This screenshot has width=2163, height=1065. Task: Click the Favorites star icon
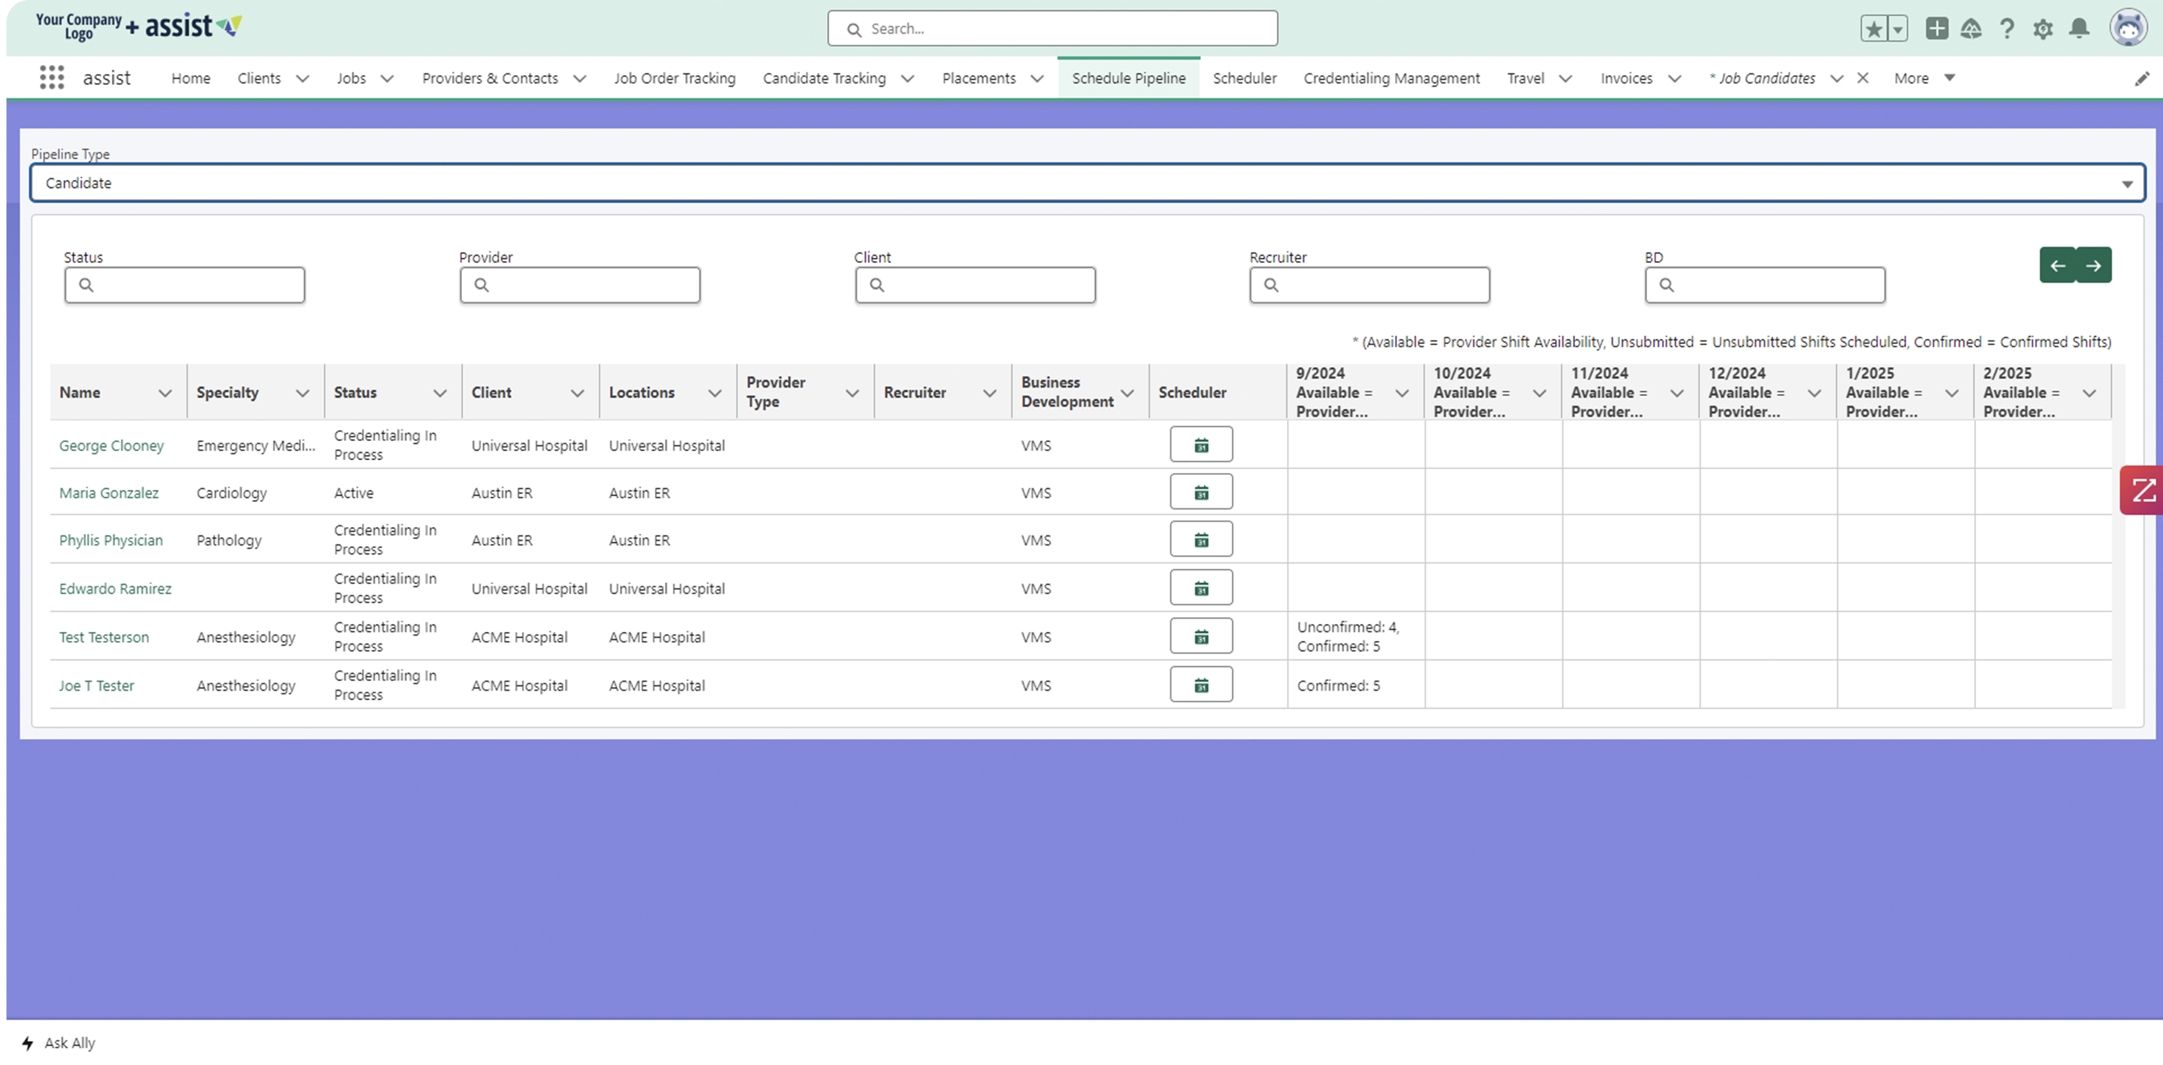(1873, 28)
